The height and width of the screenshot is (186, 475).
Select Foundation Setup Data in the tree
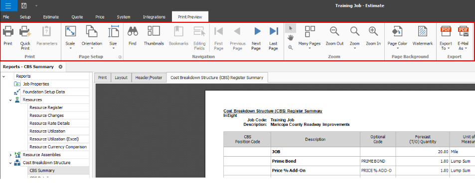tap(44, 92)
